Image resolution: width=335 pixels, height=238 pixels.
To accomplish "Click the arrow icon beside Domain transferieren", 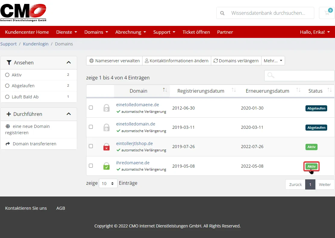I will tap(8, 144).
